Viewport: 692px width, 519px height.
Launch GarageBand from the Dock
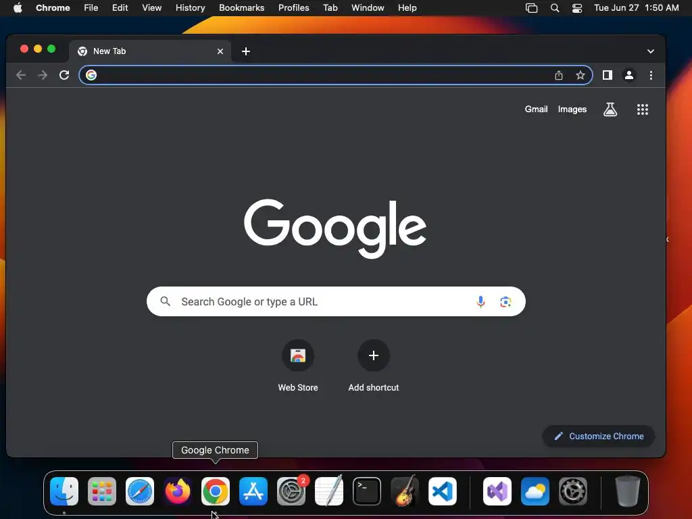tap(405, 491)
